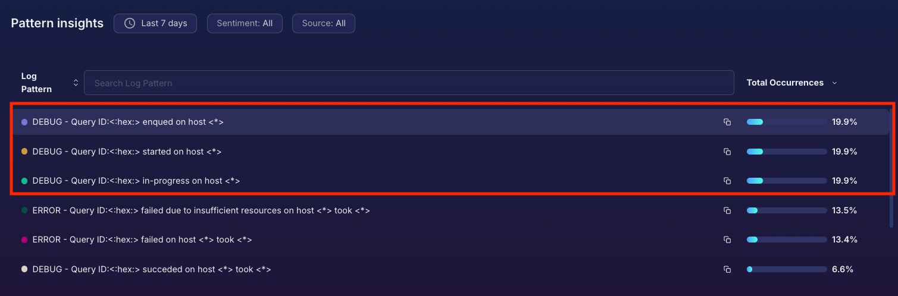Toggle sort chevron next to Total Occurrences
The width and height of the screenshot is (898, 296).
point(834,83)
